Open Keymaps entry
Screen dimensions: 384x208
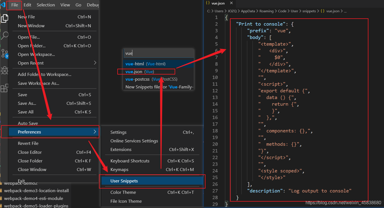[152, 169]
